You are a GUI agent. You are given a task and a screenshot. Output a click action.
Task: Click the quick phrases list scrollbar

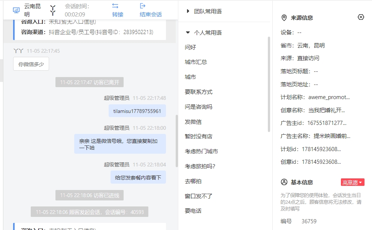269,84
